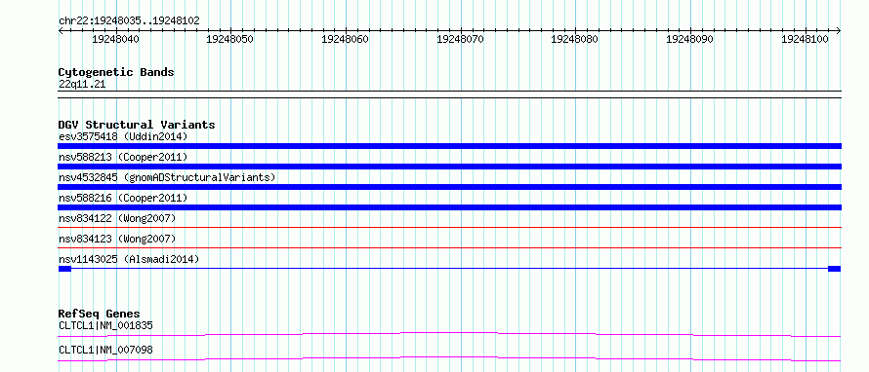869x372 pixels.
Task: Click the ruler at position 19248070
Action: 460,39
